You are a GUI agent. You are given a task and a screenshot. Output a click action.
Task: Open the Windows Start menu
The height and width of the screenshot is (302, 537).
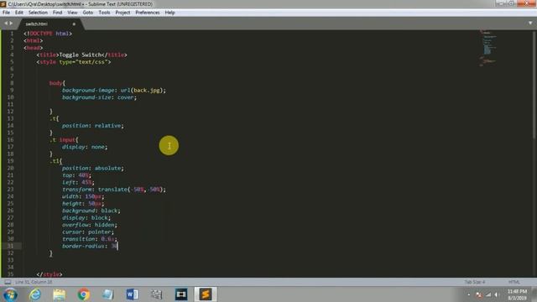pos(11,294)
